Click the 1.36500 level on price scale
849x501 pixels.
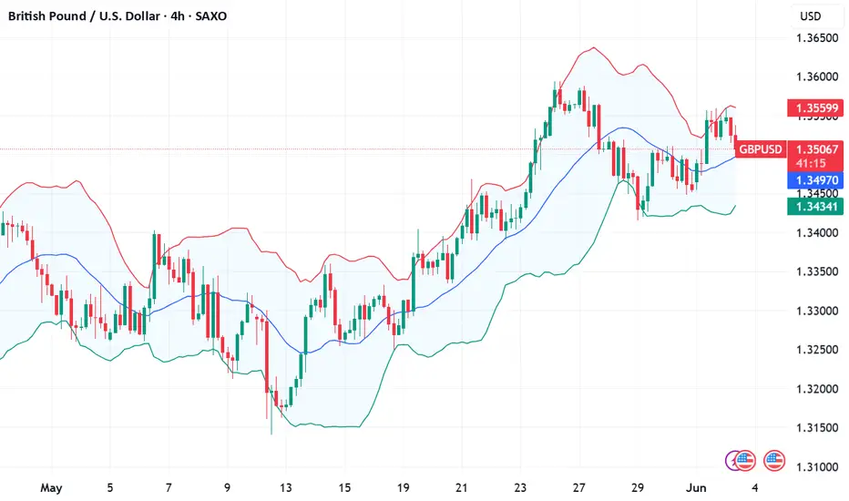click(x=817, y=38)
